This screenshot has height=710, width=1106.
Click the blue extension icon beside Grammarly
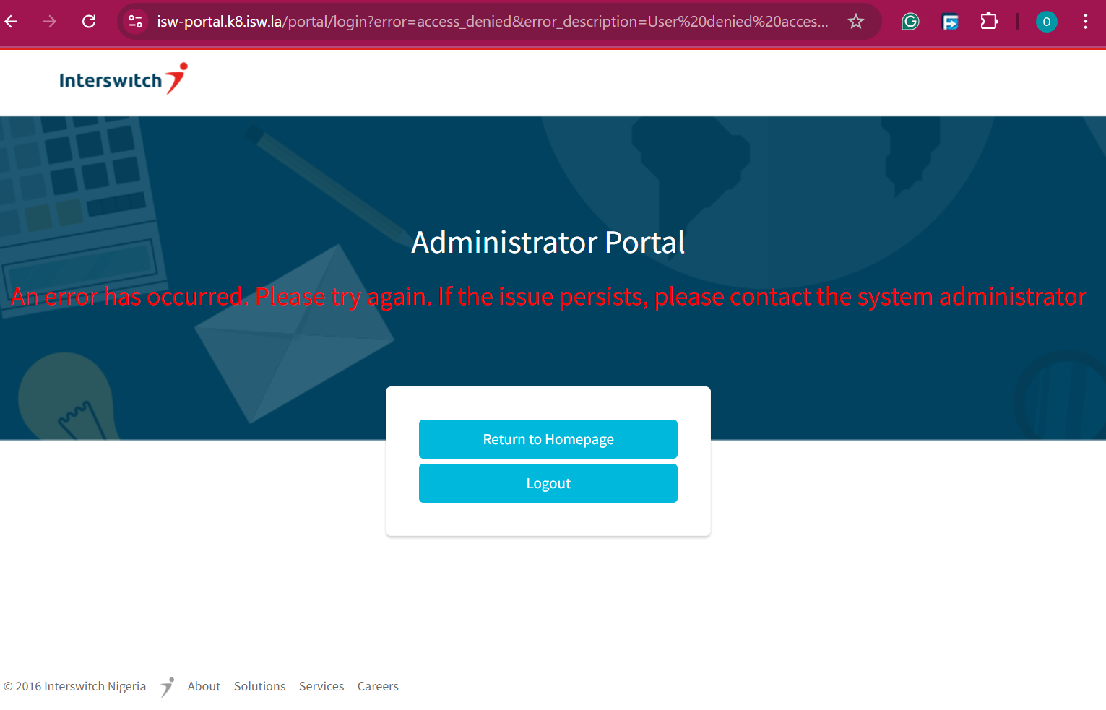coord(950,22)
